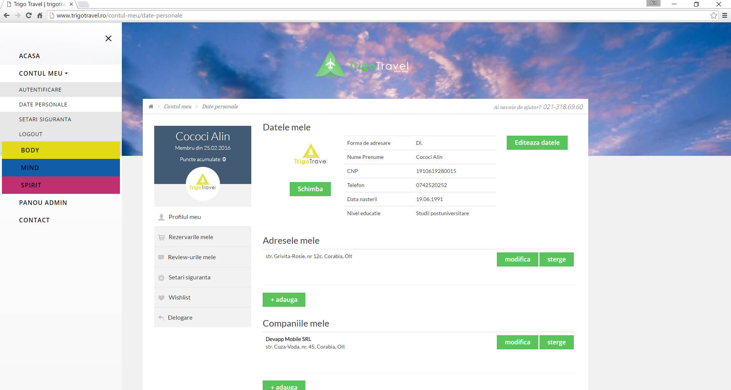Viewport: 731px width, 390px height.
Task: Click Schimba to change profile picture
Action: tap(310, 189)
